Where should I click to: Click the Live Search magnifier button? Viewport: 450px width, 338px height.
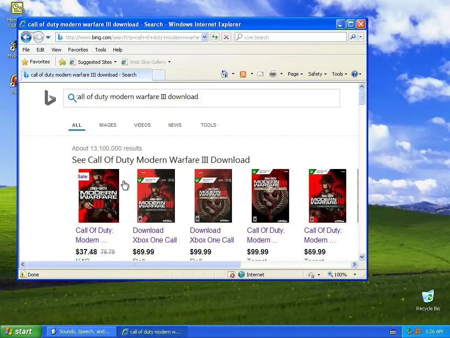(353, 37)
